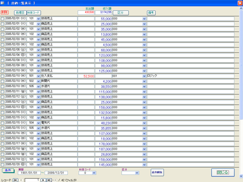243x182 pixels.
Task: Open code dropdown on 501 仕入支払 row
Action: point(38,76)
